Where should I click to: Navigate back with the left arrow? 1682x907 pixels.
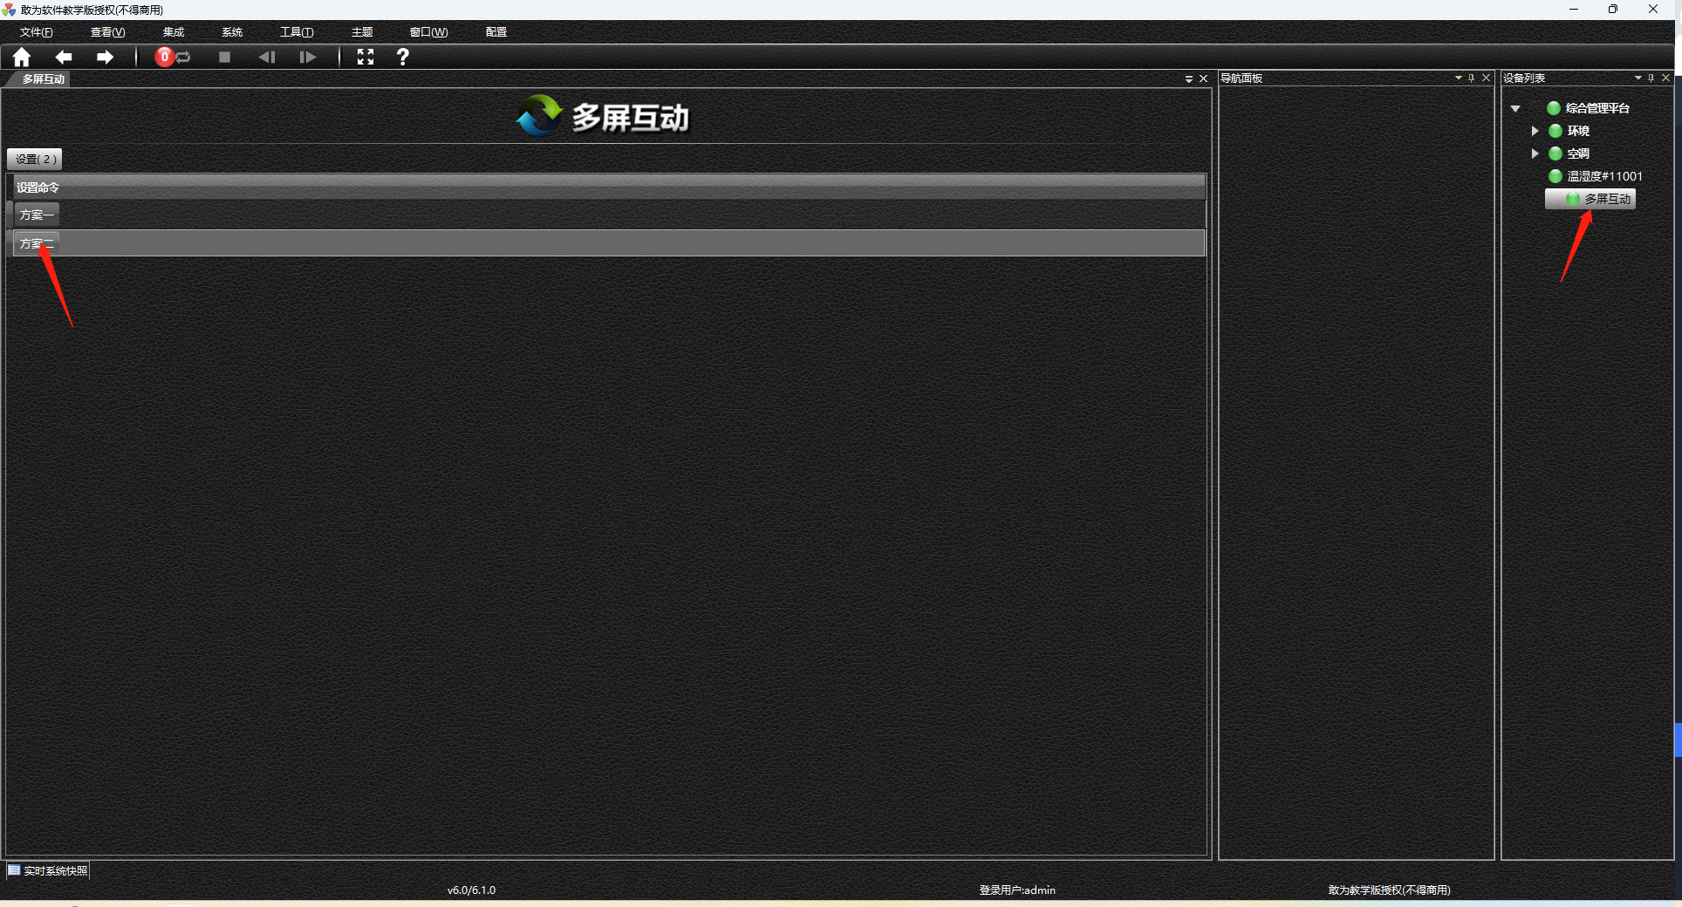pyautogui.click(x=64, y=58)
